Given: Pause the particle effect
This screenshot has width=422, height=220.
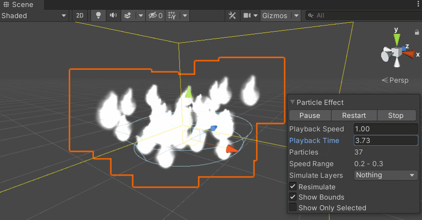Looking at the screenshot, I should pos(310,116).
